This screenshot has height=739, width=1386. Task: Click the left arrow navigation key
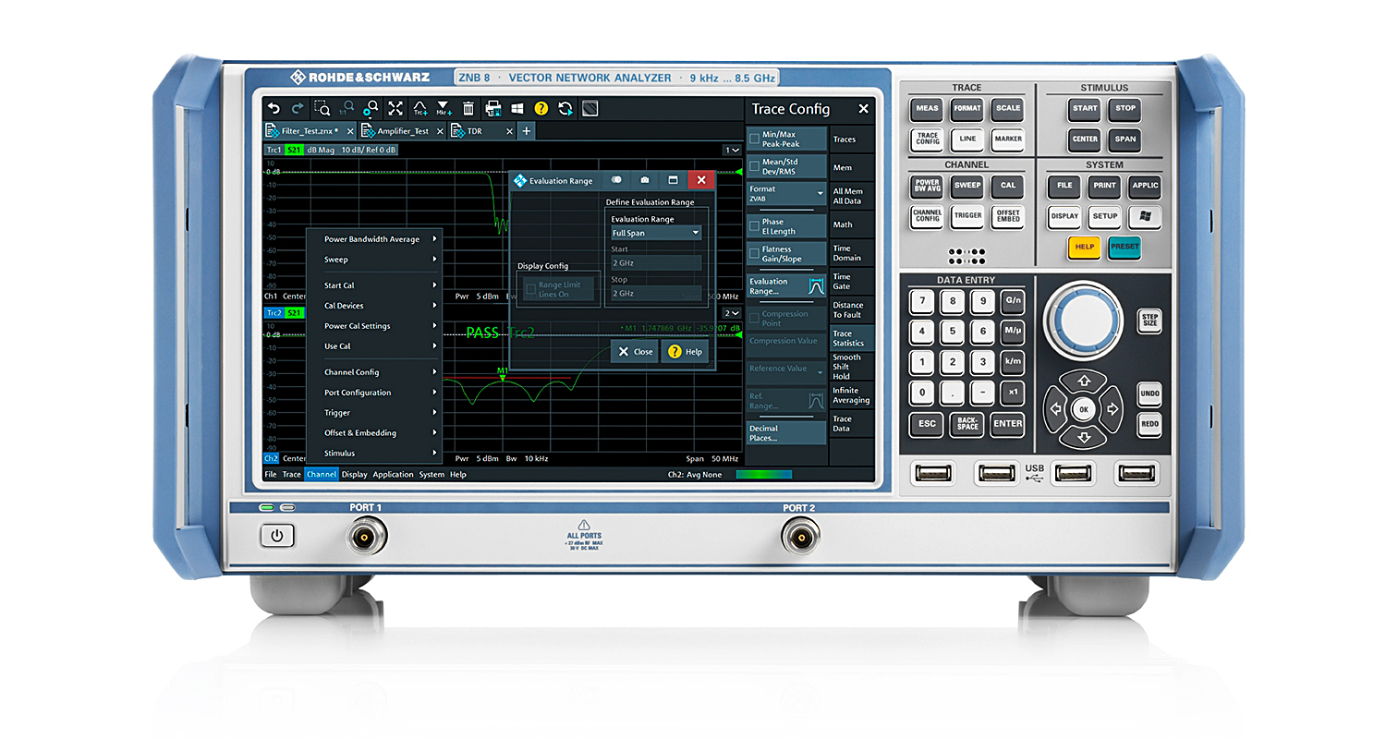point(1056,409)
